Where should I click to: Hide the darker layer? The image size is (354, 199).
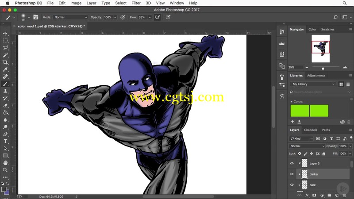tap(292, 174)
